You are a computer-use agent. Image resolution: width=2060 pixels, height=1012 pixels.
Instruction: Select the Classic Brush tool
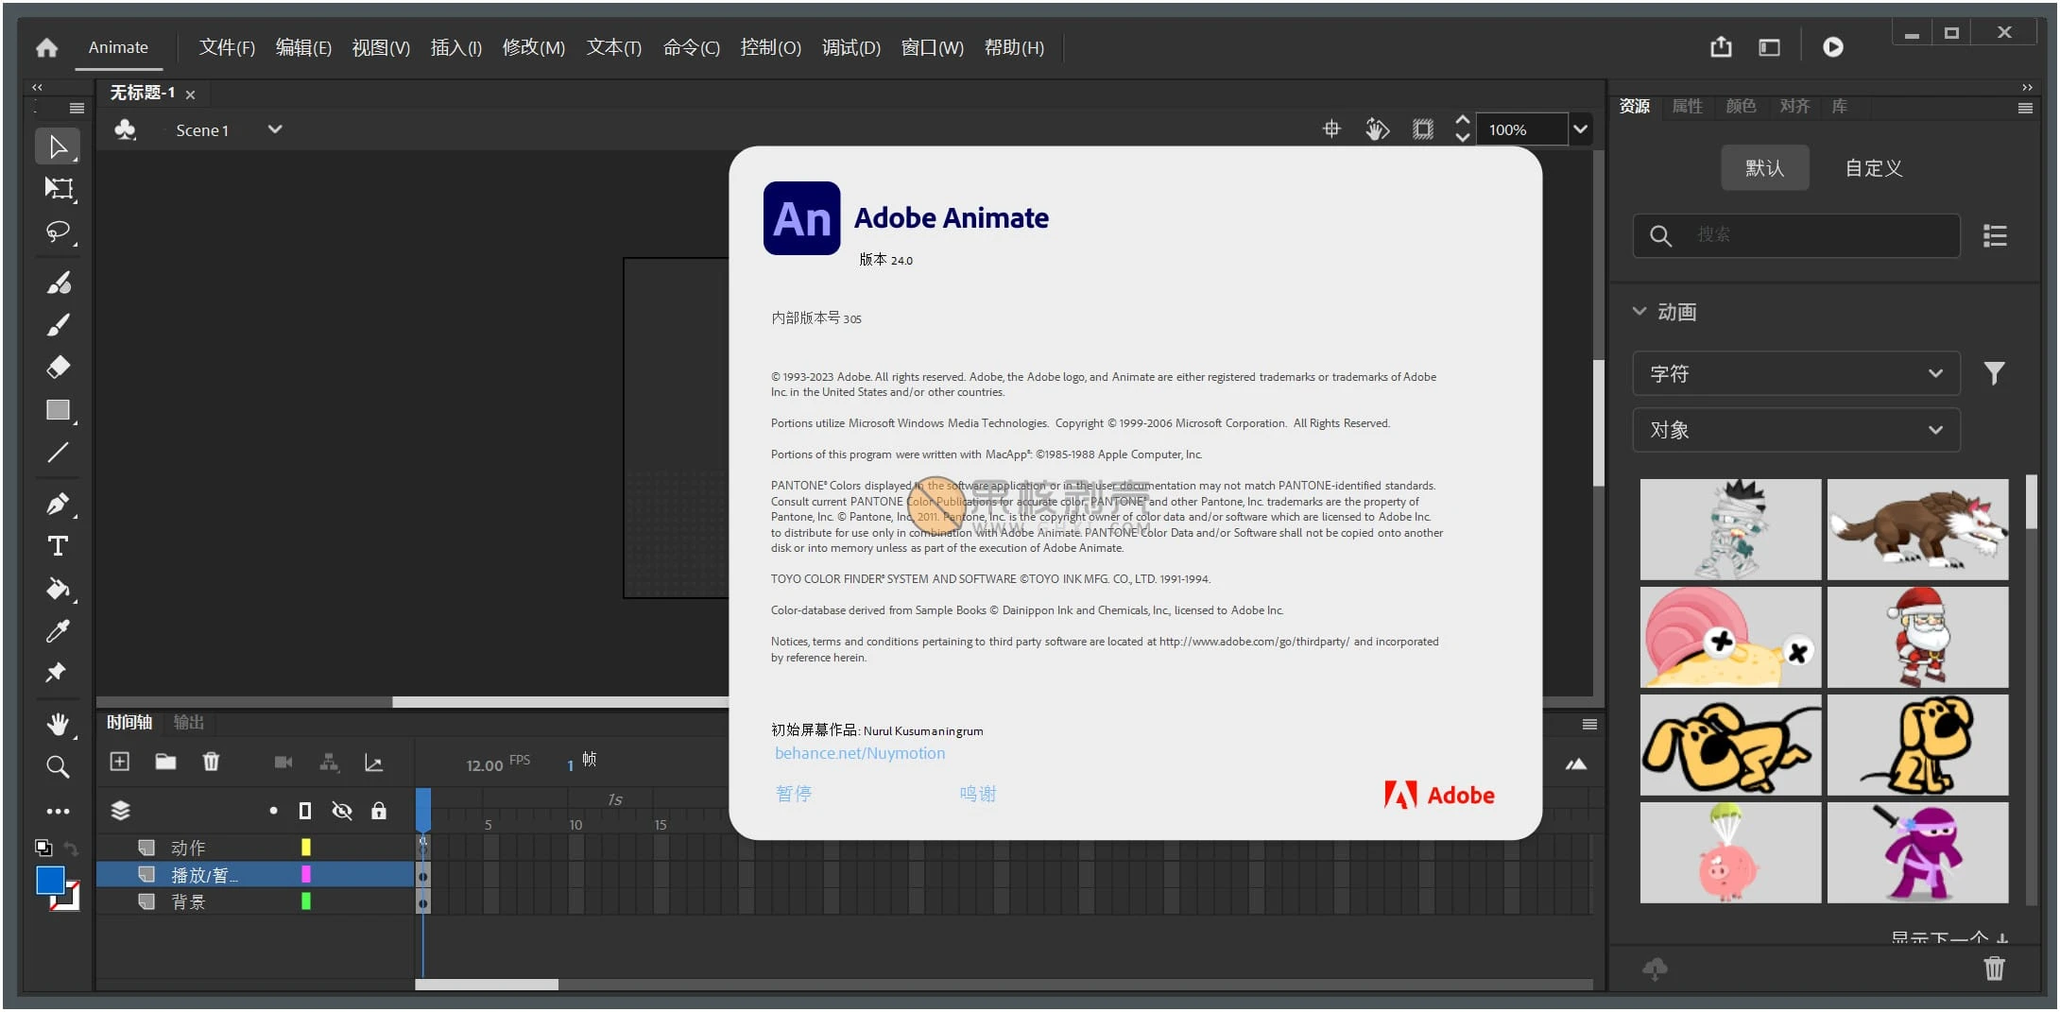[58, 325]
